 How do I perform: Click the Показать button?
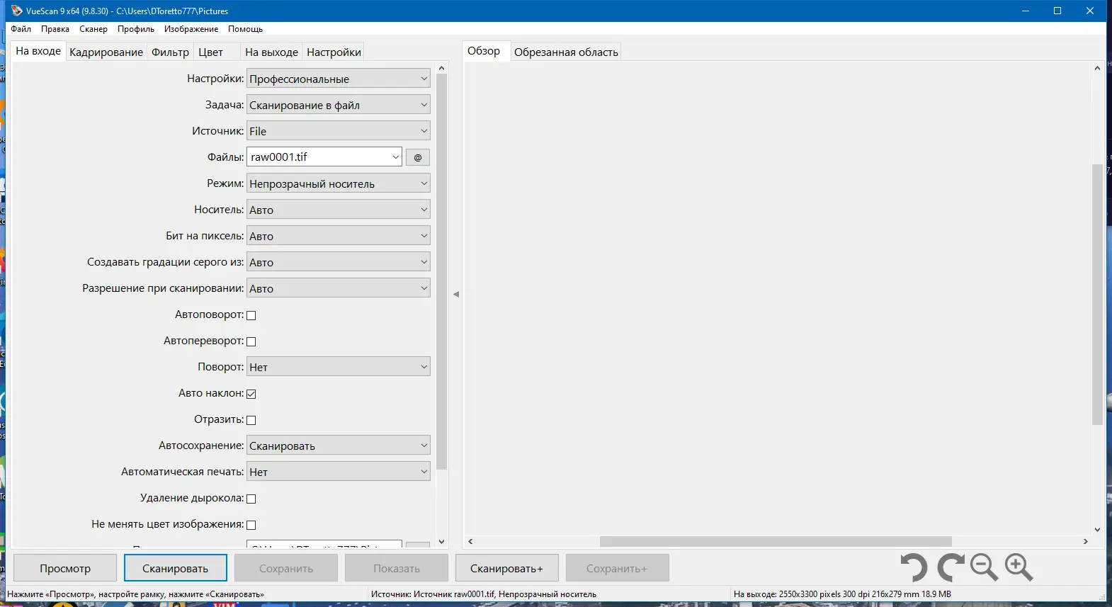click(x=397, y=568)
